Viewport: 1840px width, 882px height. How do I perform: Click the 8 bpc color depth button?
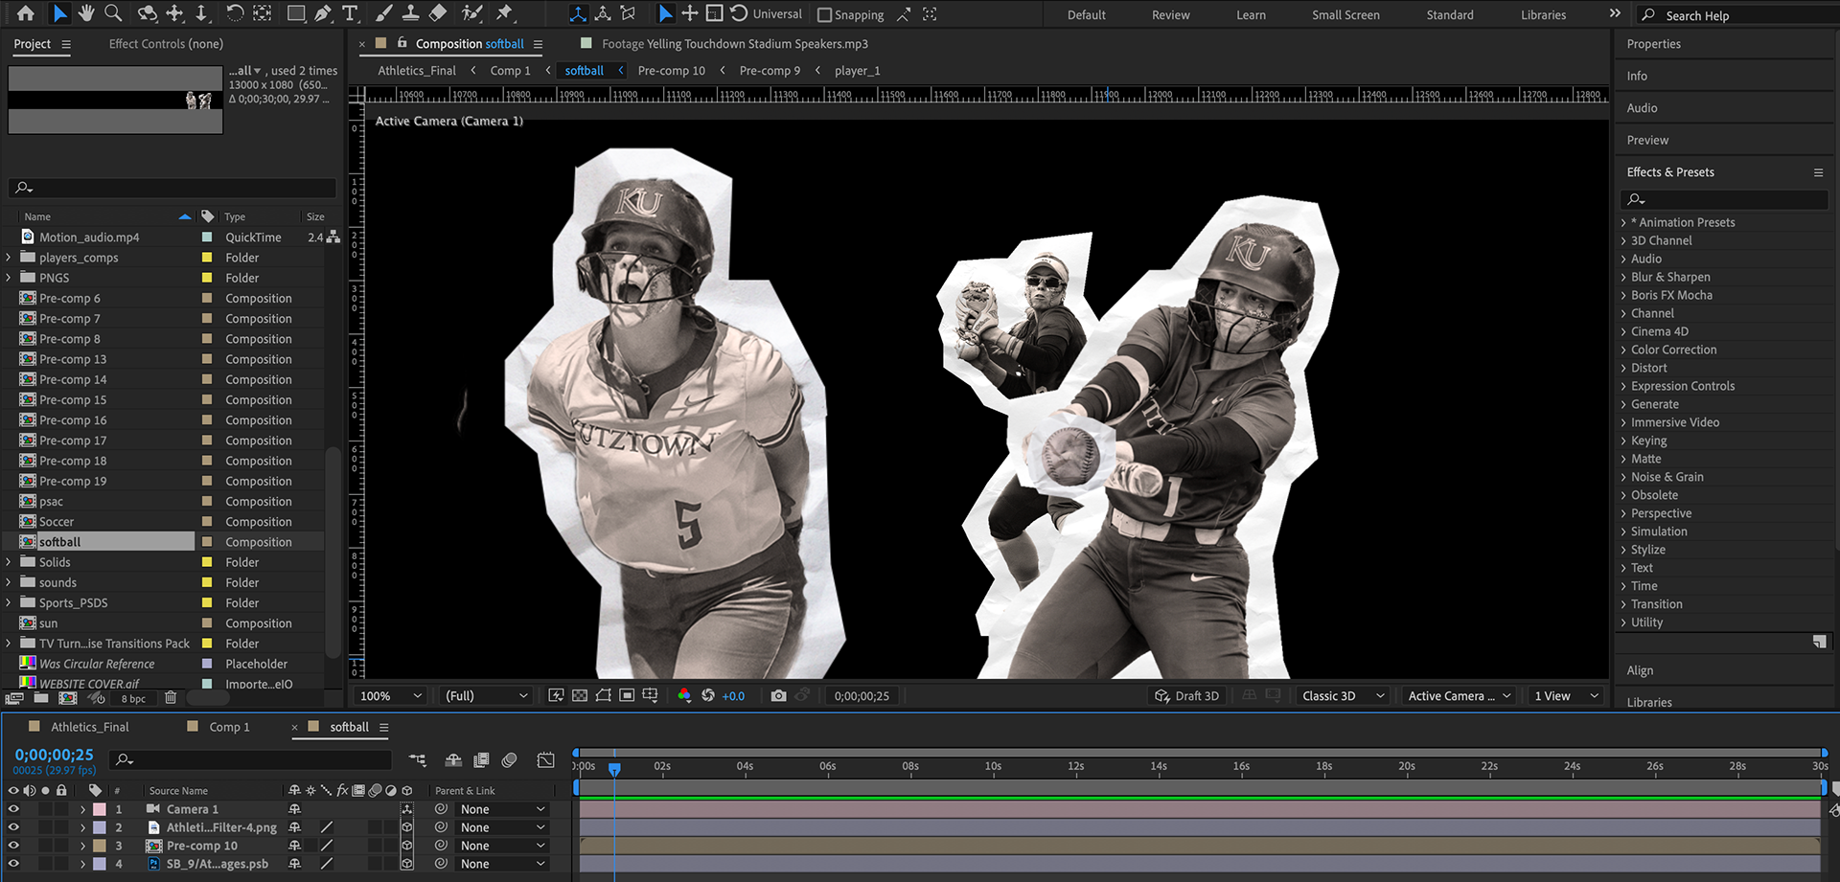click(133, 699)
